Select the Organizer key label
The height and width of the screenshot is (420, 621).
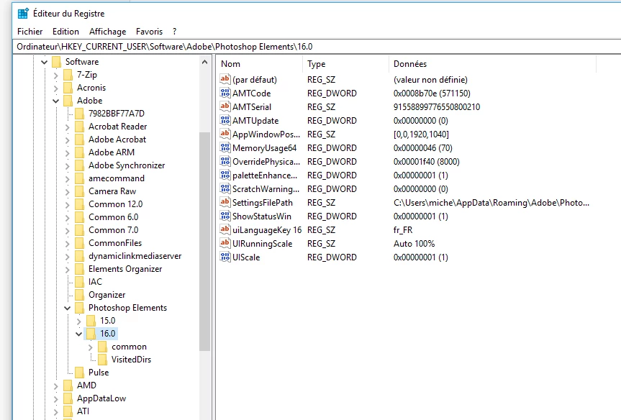tap(107, 295)
